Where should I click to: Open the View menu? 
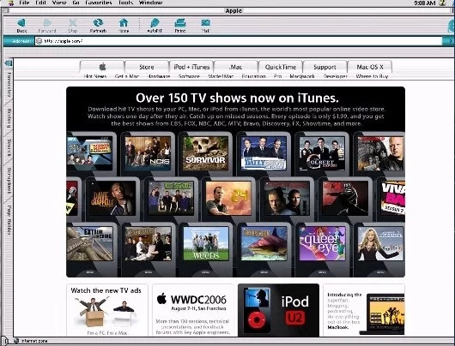point(59,3)
